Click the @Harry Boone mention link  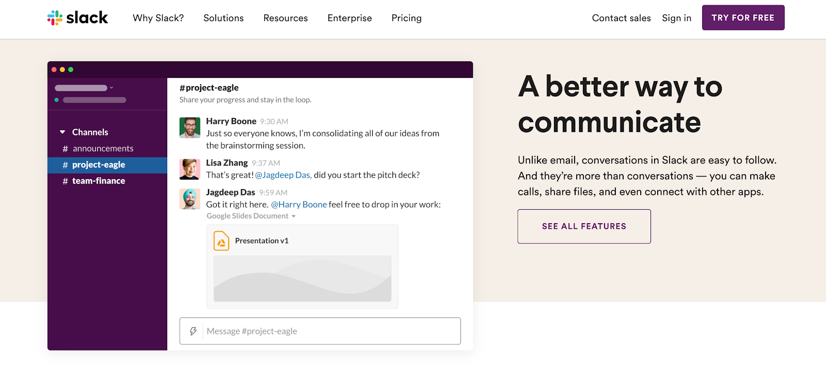(299, 205)
